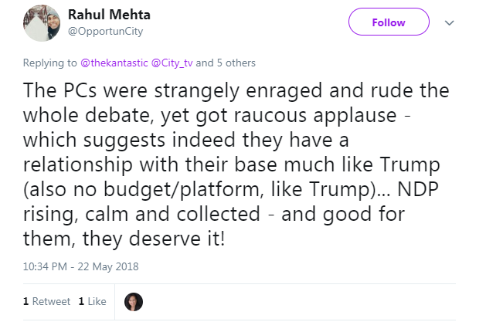The image size is (486, 322).
Task: View the 1 Retweet list
Action: pos(46,301)
